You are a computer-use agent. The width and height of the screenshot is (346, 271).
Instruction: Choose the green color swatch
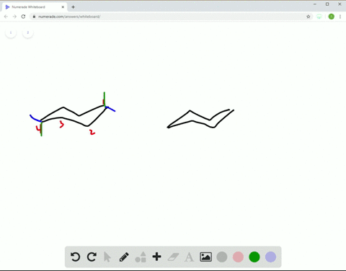254,257
